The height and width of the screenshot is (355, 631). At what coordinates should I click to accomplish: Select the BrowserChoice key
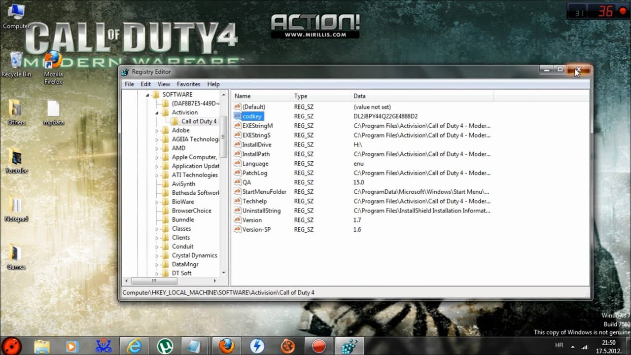pos(191,211)
